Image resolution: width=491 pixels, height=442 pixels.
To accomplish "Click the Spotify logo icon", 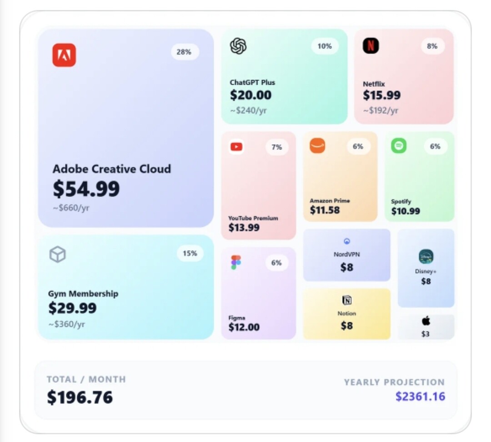I will [x=399, y=146].
